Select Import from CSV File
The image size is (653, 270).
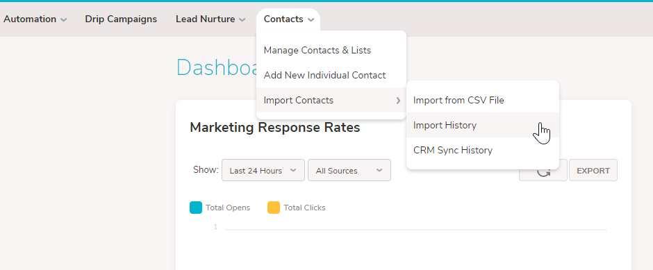tap(482, 100)
